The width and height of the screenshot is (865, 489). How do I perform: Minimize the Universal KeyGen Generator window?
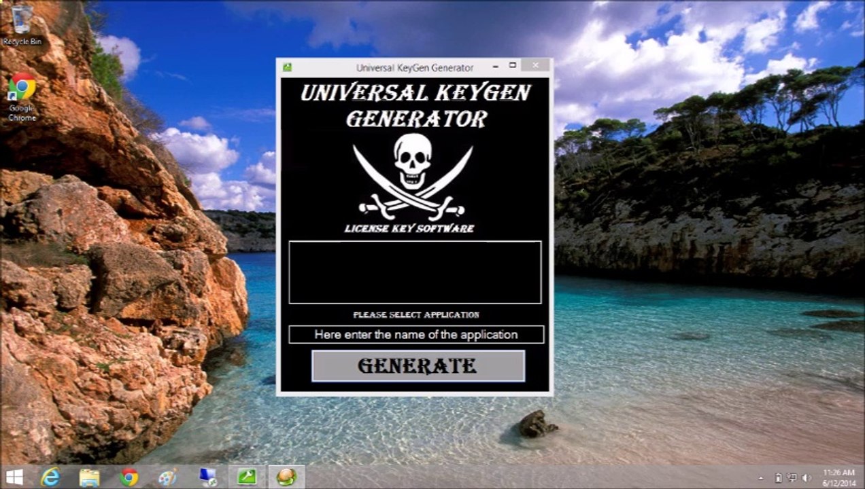coord(495,67)
